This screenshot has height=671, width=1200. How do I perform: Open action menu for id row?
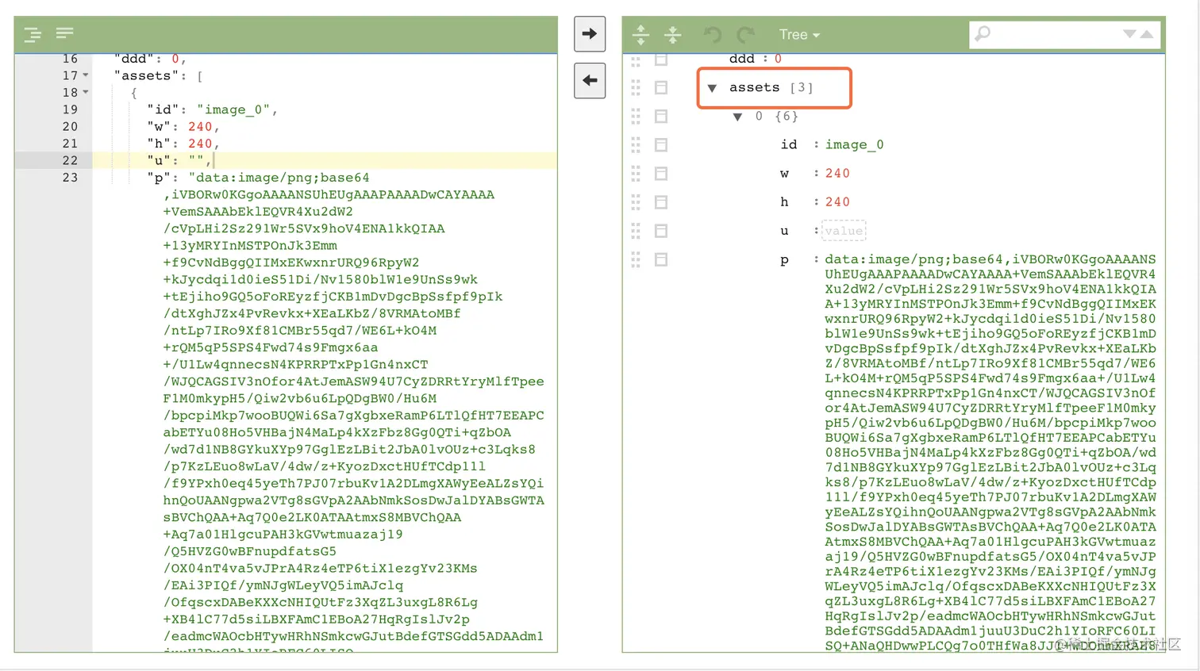pos(661,144)
